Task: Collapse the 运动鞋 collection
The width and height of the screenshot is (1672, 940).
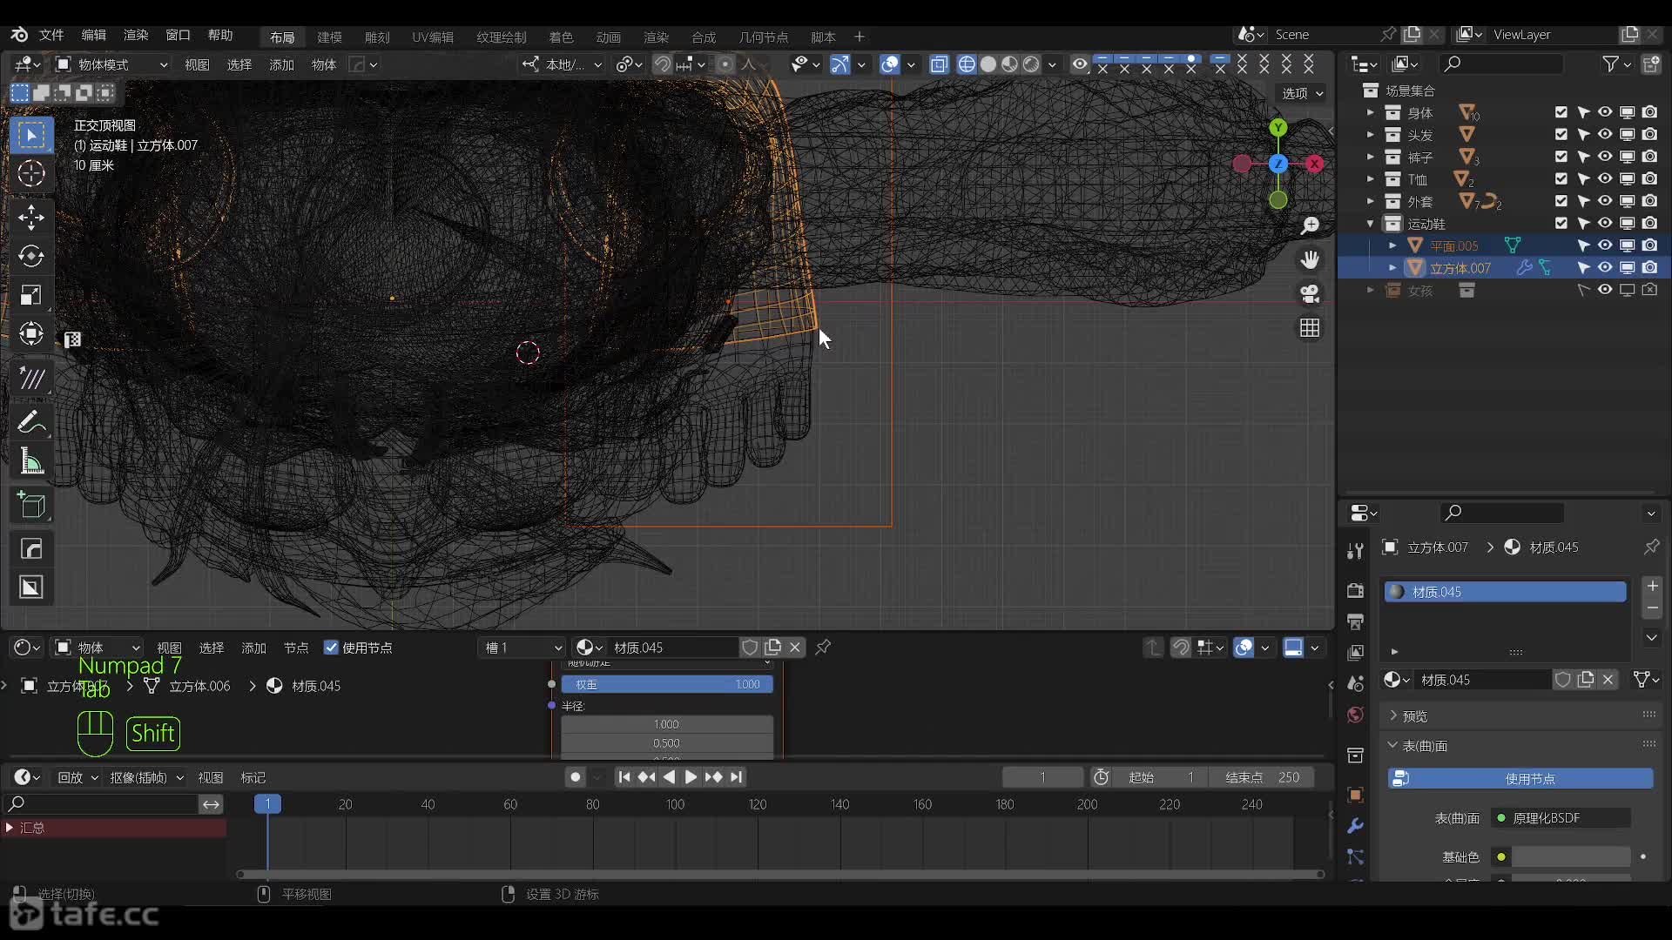Action: point(1370,224)
